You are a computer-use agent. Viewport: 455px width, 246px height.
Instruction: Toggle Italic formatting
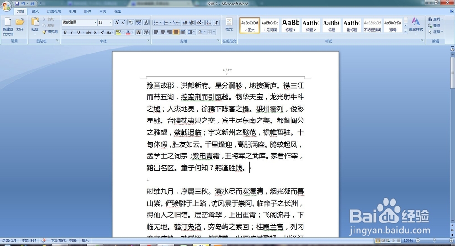[72, 32]
